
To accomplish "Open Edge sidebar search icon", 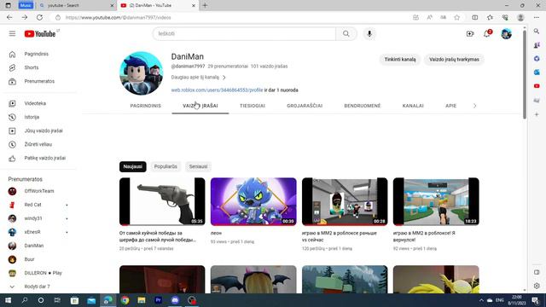I will coord(537,32).
